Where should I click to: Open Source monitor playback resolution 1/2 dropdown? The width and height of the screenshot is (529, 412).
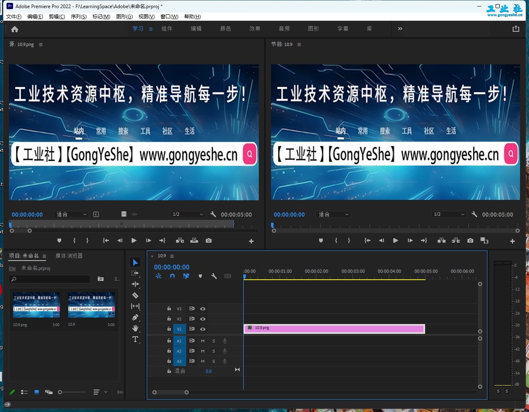click(x=187, y=214)
